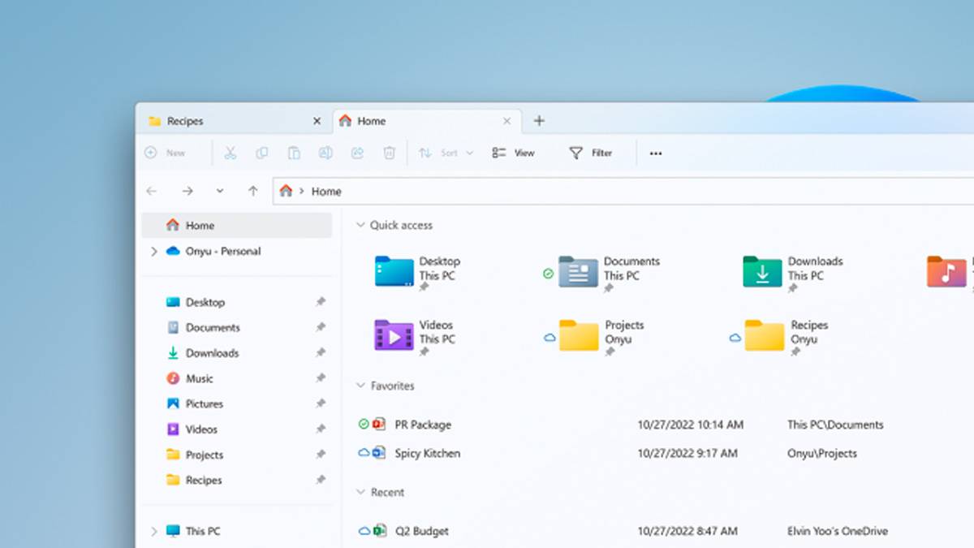Select the Spicy Kitchen file
The width and height of the screenshot is (974, 548).
pyautogui.click(x=427, y=453)
